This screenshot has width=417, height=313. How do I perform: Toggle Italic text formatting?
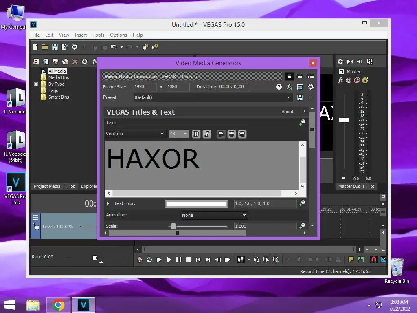pos(206,134)
